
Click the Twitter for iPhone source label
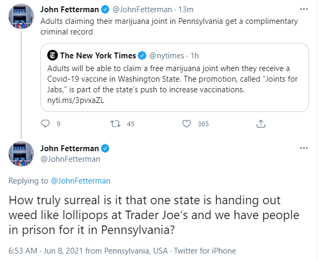point(205,251)
